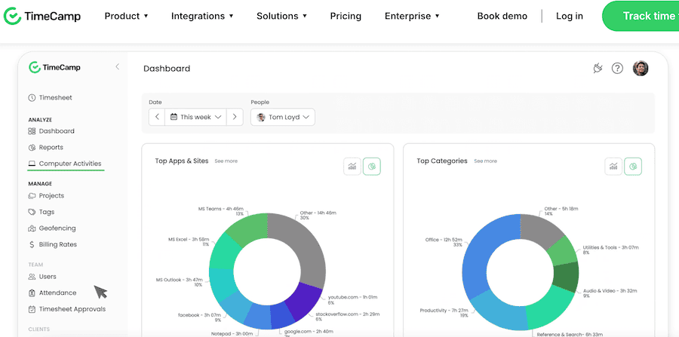This screenshot has width=679, height=337.
Task: Go to the previous date range
Action: [x=157, y=117]
